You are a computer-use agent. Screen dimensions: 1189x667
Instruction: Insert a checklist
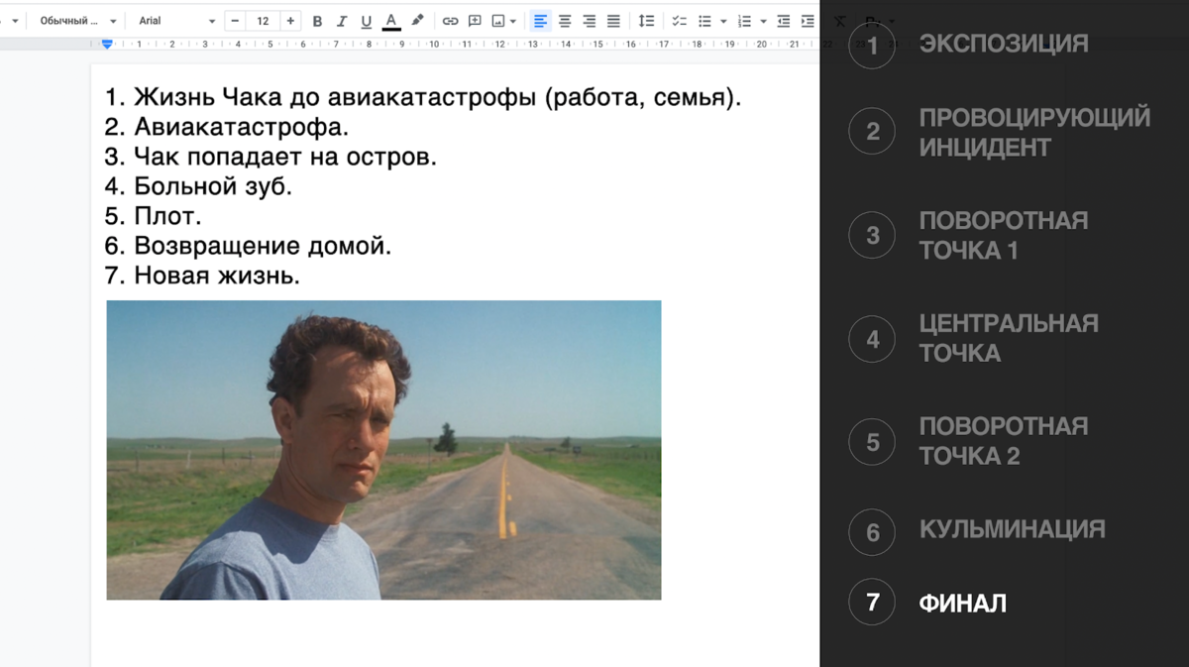click(679, 21)
